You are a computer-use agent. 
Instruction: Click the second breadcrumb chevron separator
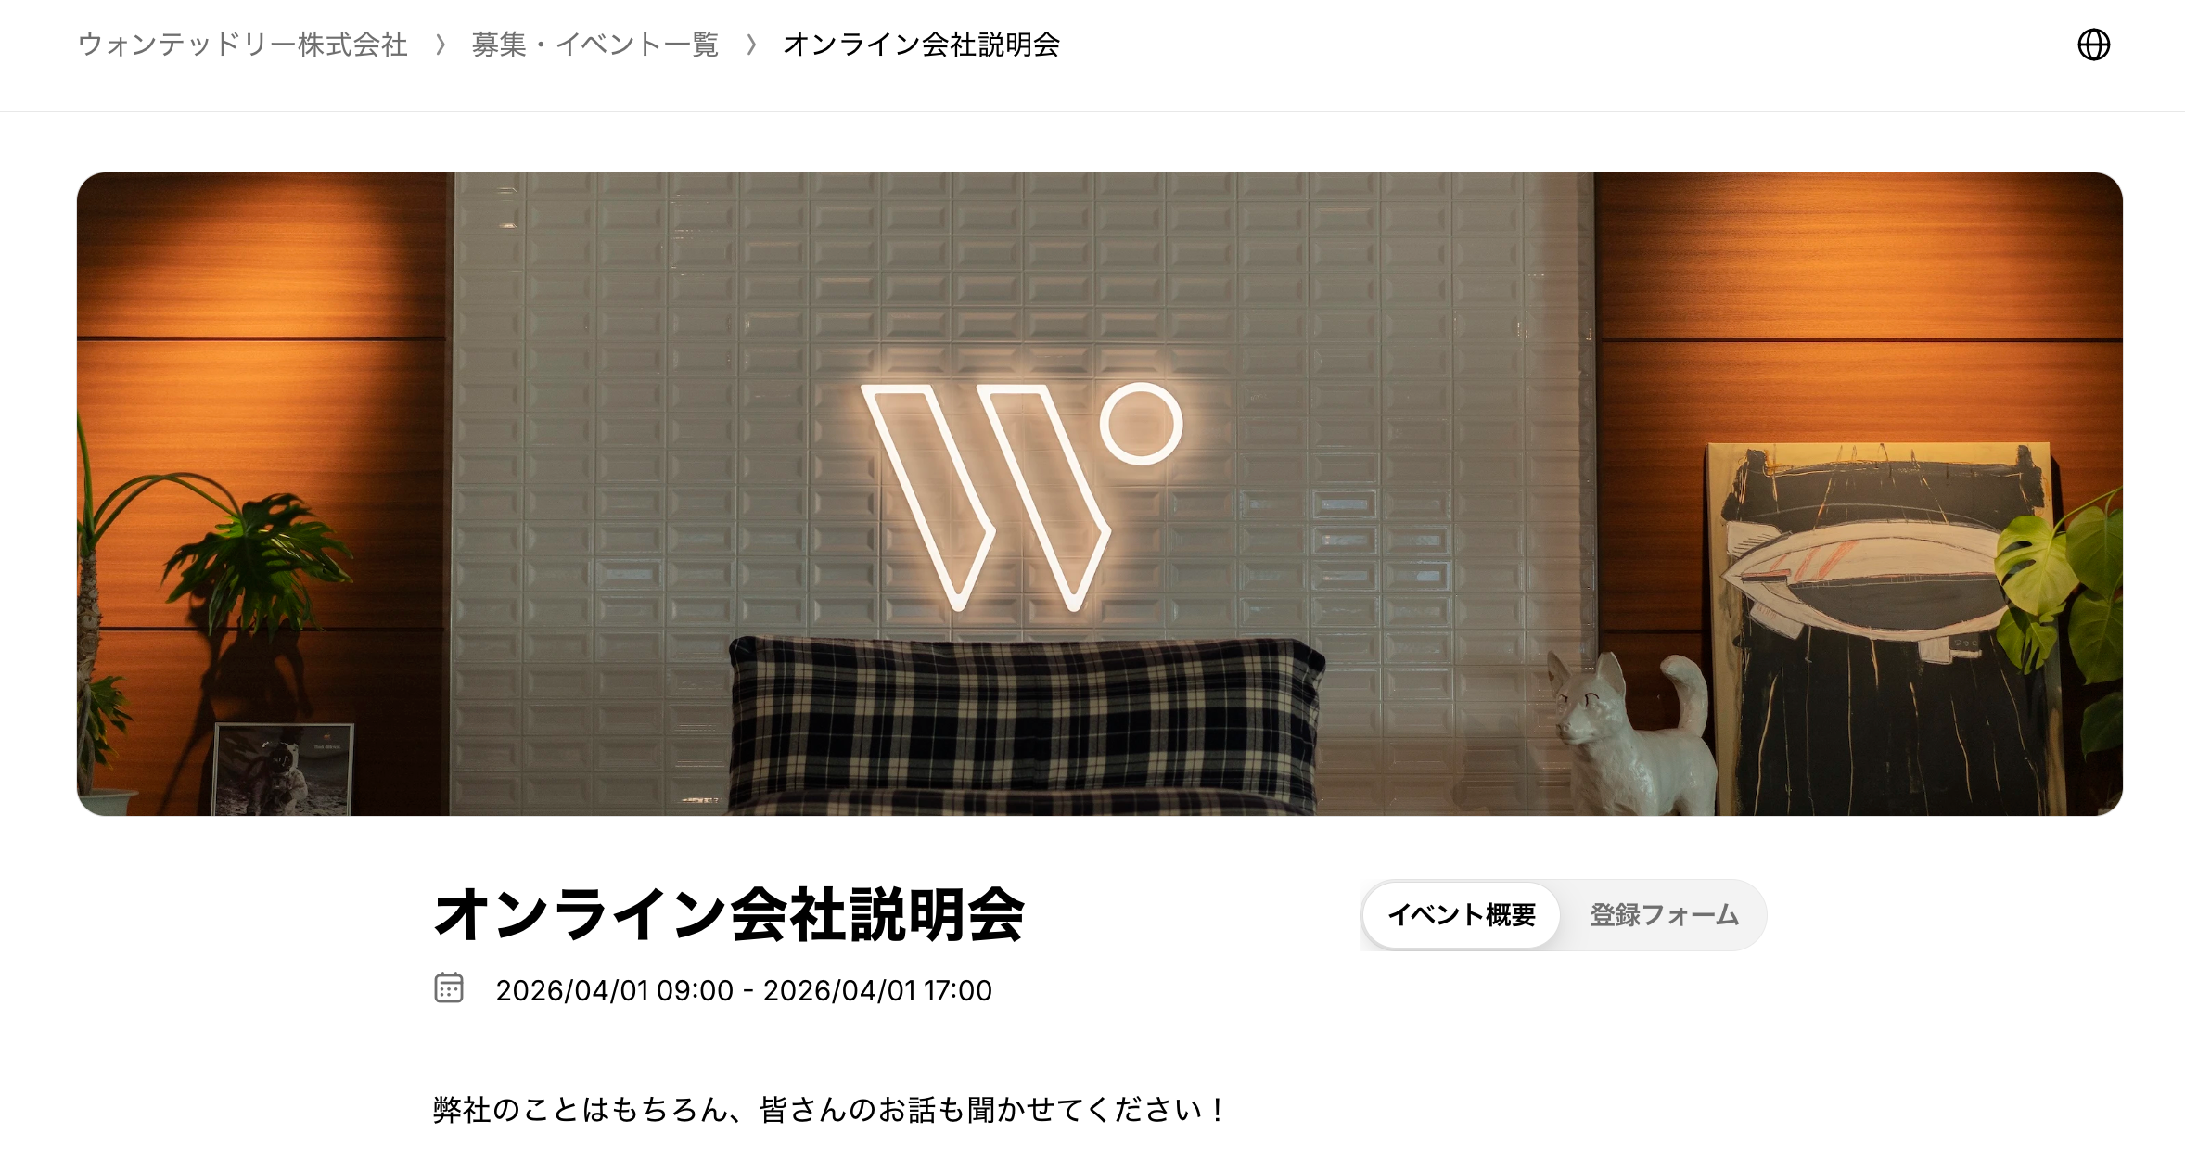click(x=751, y=45)
